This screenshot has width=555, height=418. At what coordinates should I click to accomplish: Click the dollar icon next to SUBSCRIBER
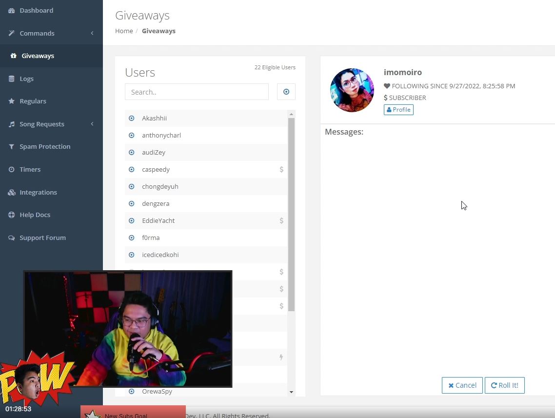pos(385,98)
